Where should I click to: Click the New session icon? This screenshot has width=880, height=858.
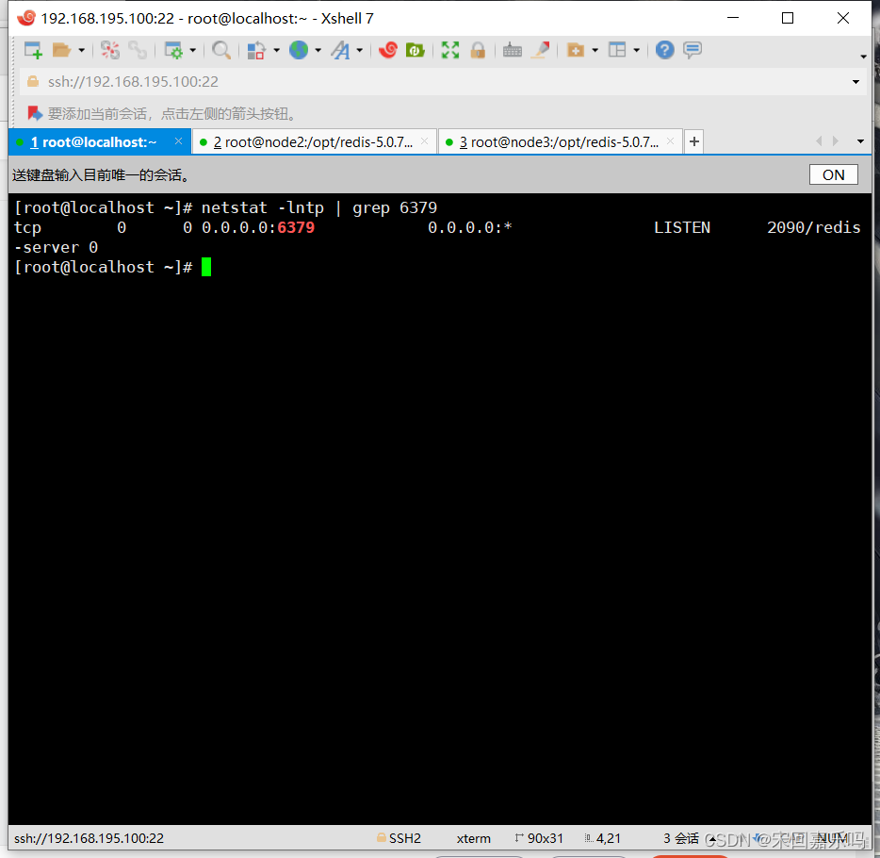point(33,51)
